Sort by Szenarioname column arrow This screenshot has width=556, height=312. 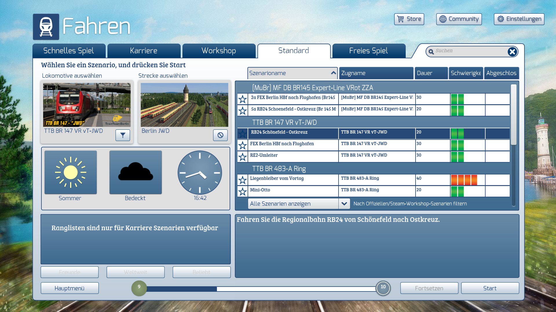(x=333, y=73)
